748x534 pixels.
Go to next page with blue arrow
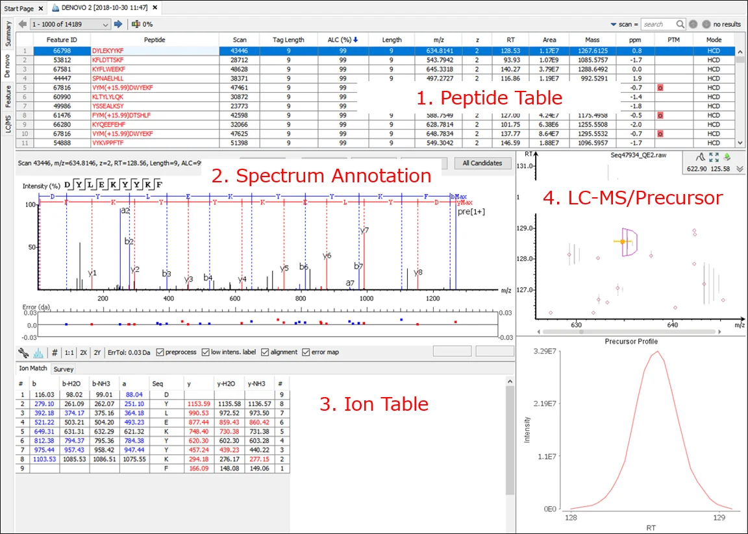point(118,24)
